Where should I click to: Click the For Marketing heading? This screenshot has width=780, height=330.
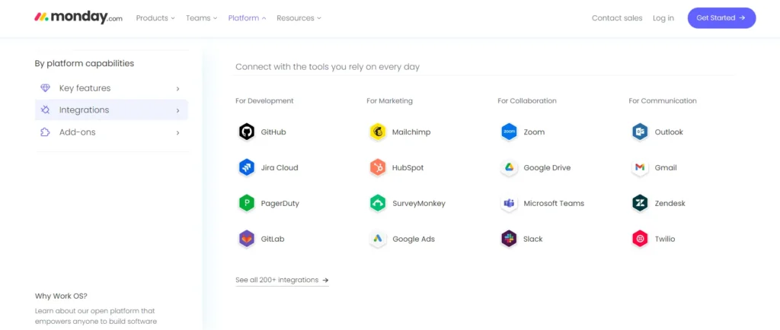(389, 100)
